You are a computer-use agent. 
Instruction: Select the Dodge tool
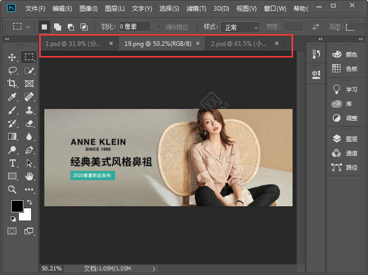[x=12, y=150]
